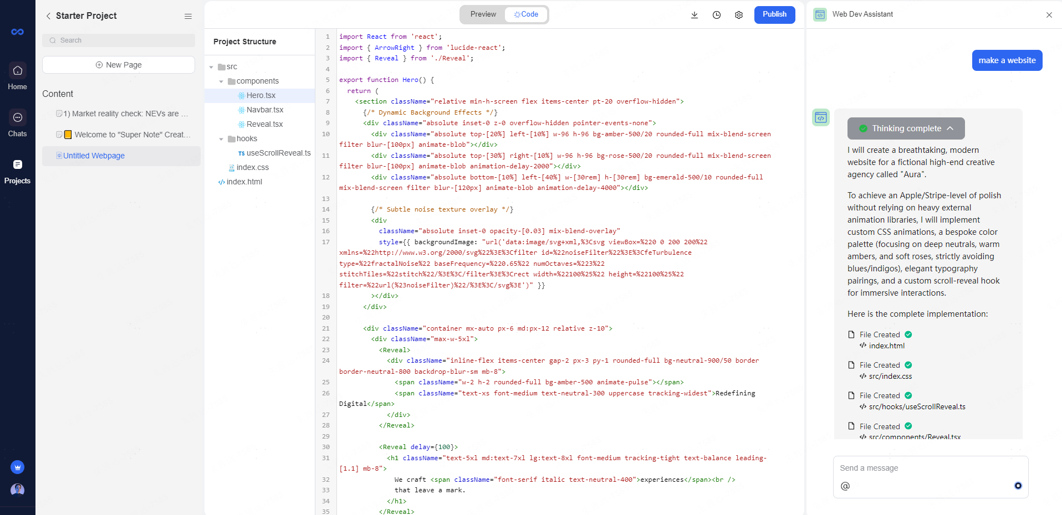Switch to the Preview tab
The width and height of the screenshot is (1062, 515).
[x=483, y=14]
